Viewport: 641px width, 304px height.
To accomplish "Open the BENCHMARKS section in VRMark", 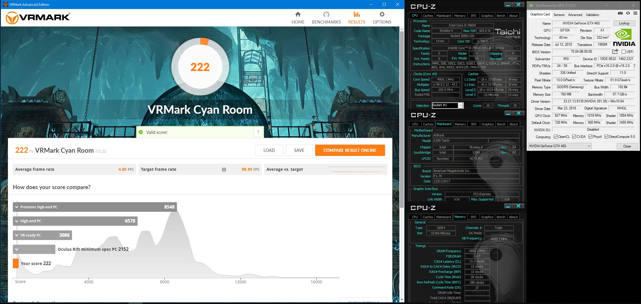I will (326, 18).
